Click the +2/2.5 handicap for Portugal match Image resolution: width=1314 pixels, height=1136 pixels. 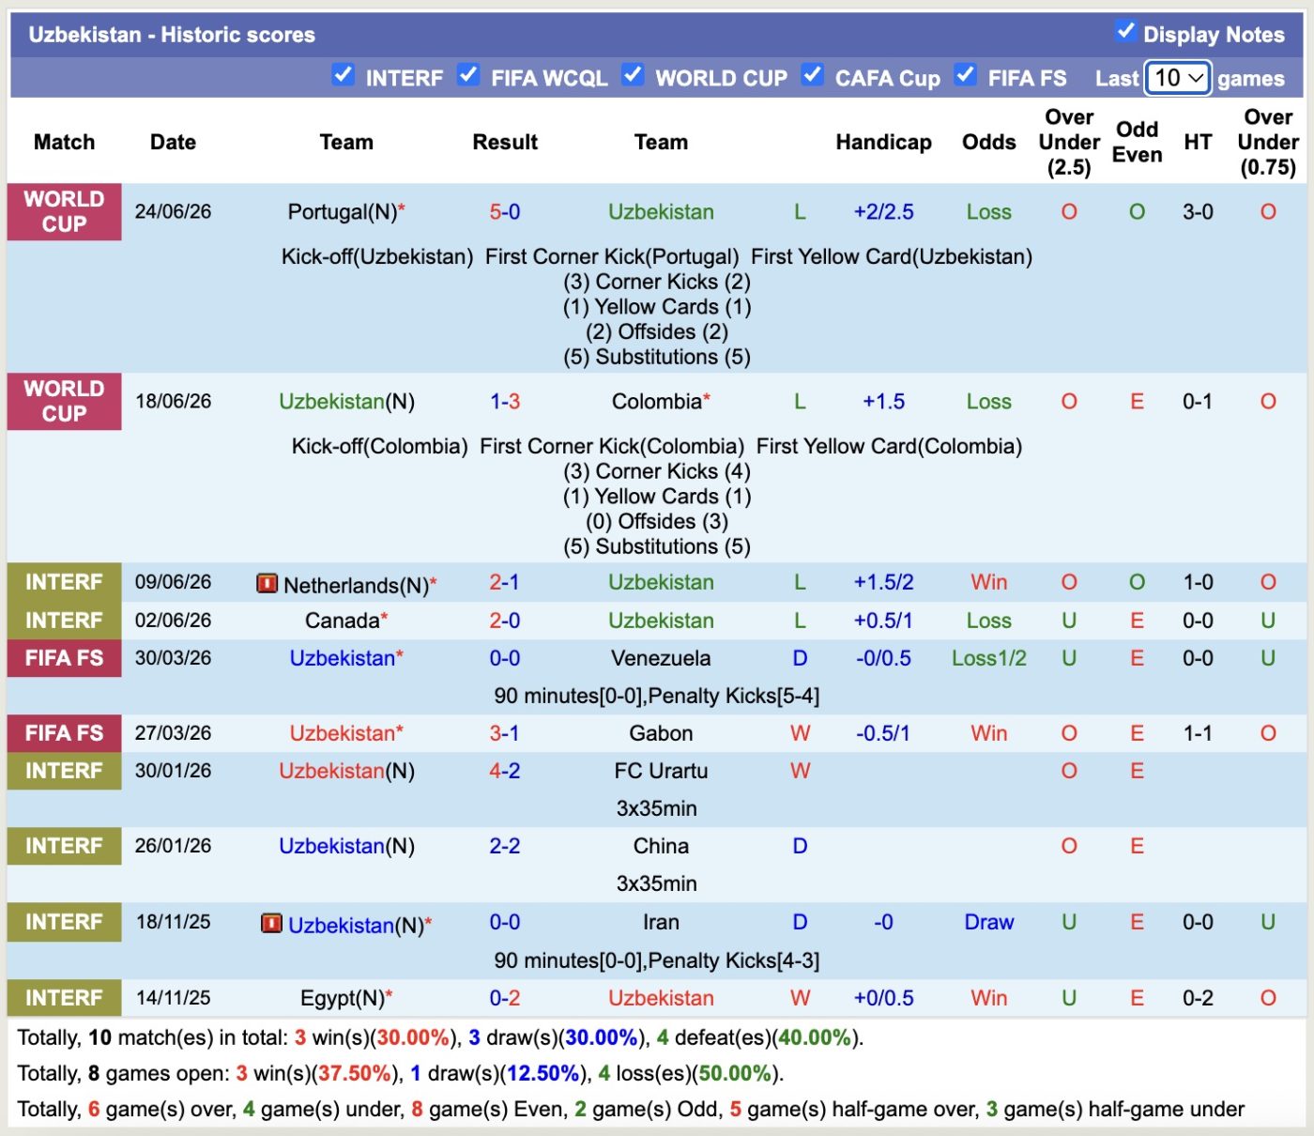tap(883, 212)
